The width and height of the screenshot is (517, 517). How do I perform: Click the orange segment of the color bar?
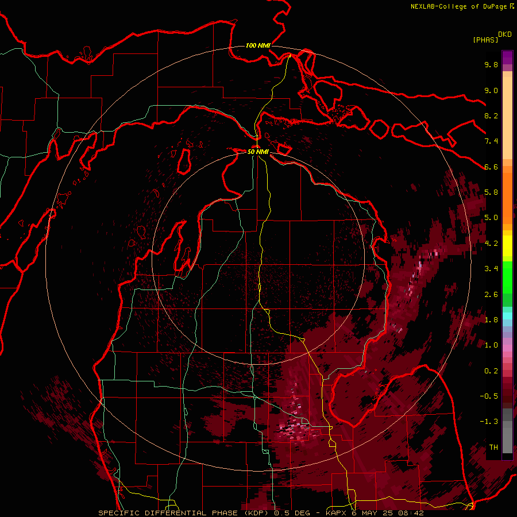[507, 199]
